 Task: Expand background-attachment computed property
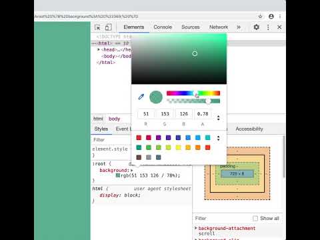196,228
